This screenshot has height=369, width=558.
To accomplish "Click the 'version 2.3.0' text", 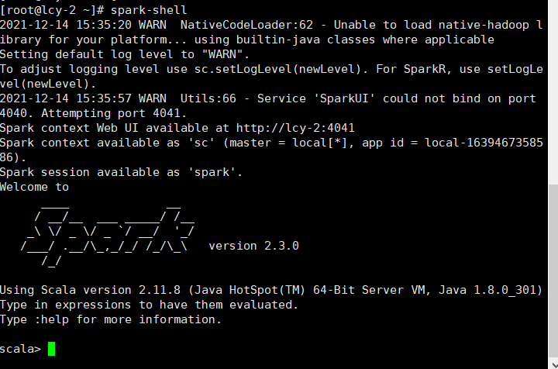I will (253, 246).
